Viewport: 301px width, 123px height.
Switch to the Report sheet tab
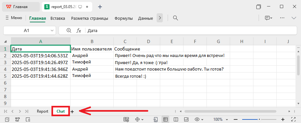tap(43, 111)
